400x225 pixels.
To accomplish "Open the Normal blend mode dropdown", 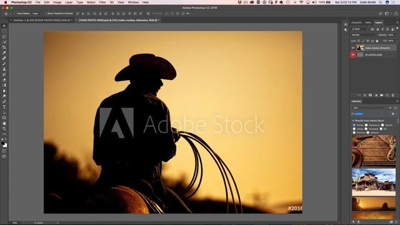I will 364,35.
